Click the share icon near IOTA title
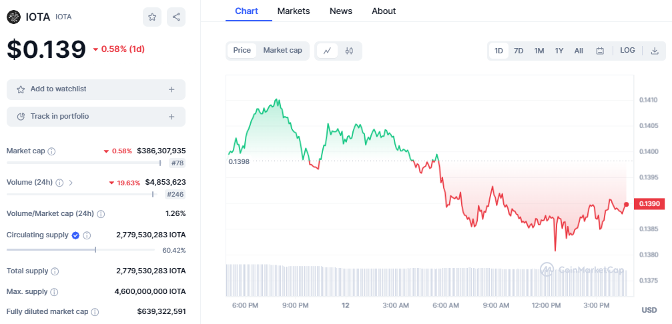The height and width of the screenshot is (324, 672). pyautogui.click(x=176, y=17)
